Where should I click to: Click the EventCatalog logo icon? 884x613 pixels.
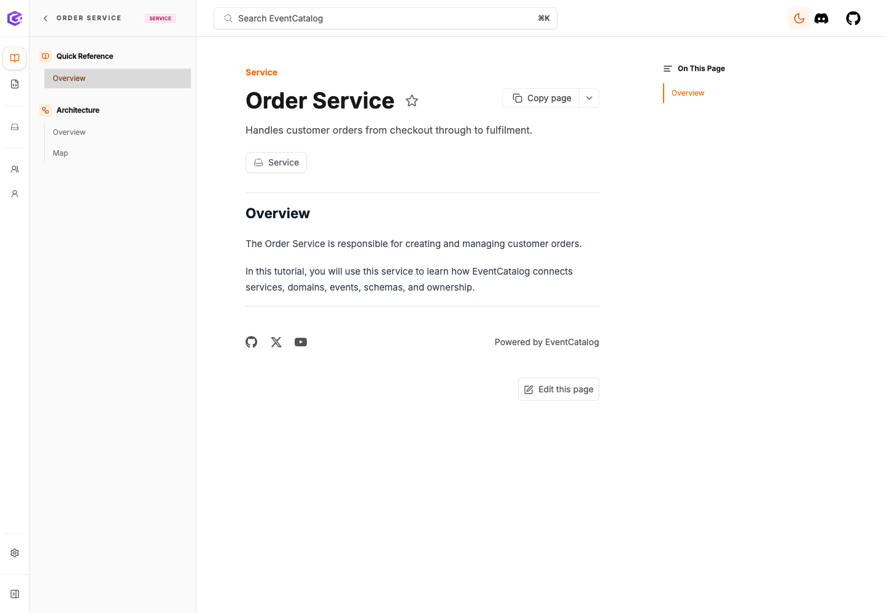(x=15, y=18)
